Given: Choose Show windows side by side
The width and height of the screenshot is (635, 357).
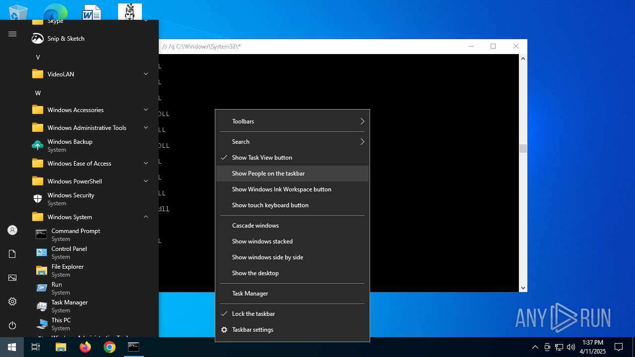Looking at the screenshot, I should click(293, 257).
